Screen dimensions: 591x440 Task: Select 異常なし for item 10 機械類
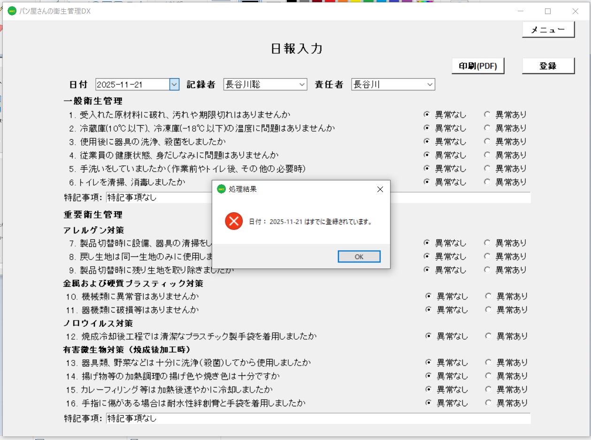pos(428,296)
